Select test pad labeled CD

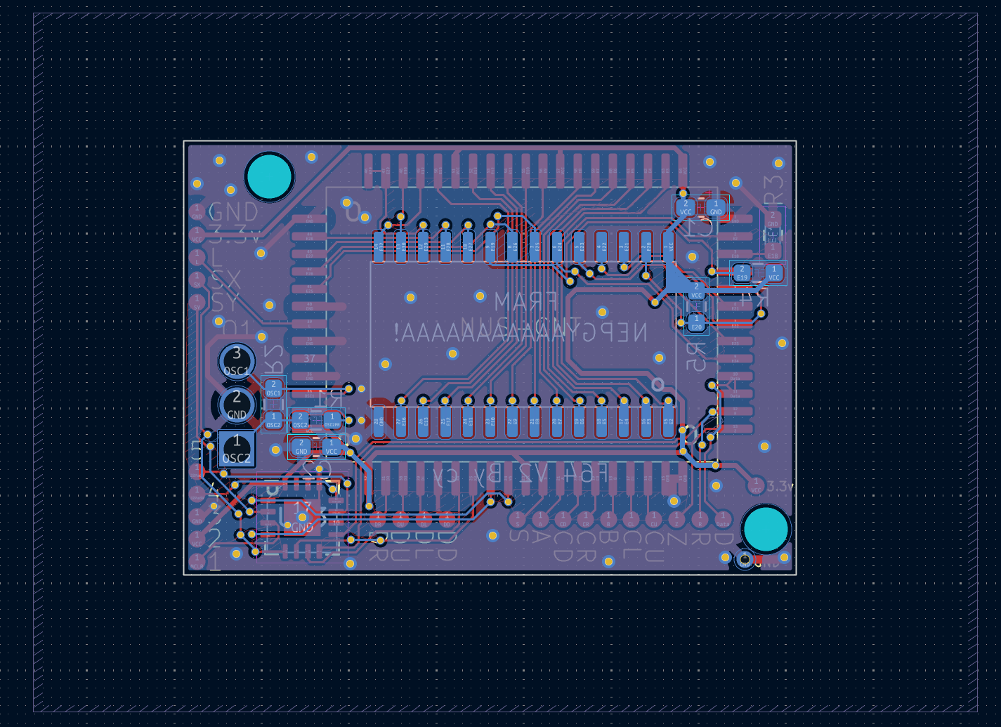coord(563,520)
